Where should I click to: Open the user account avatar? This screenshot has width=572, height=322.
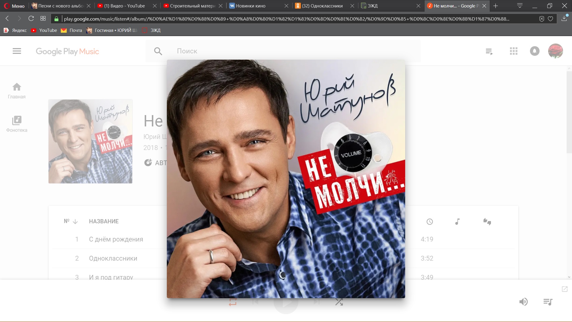555,51
